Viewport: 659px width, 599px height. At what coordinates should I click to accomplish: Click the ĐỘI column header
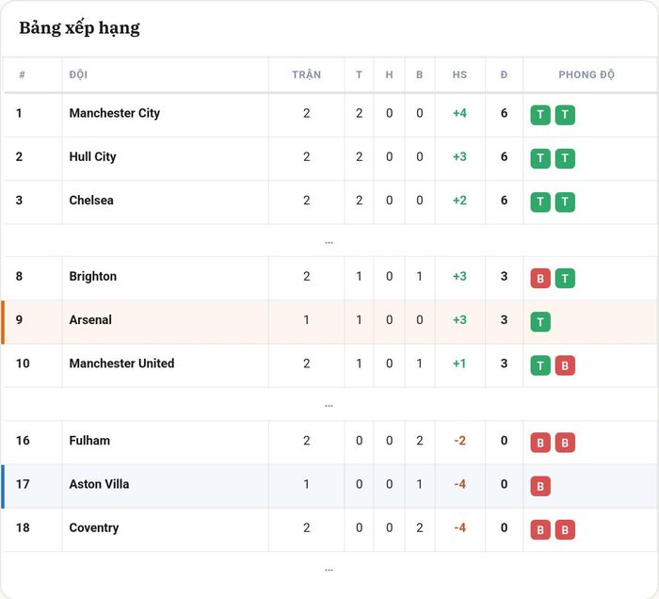click(78, 74)
